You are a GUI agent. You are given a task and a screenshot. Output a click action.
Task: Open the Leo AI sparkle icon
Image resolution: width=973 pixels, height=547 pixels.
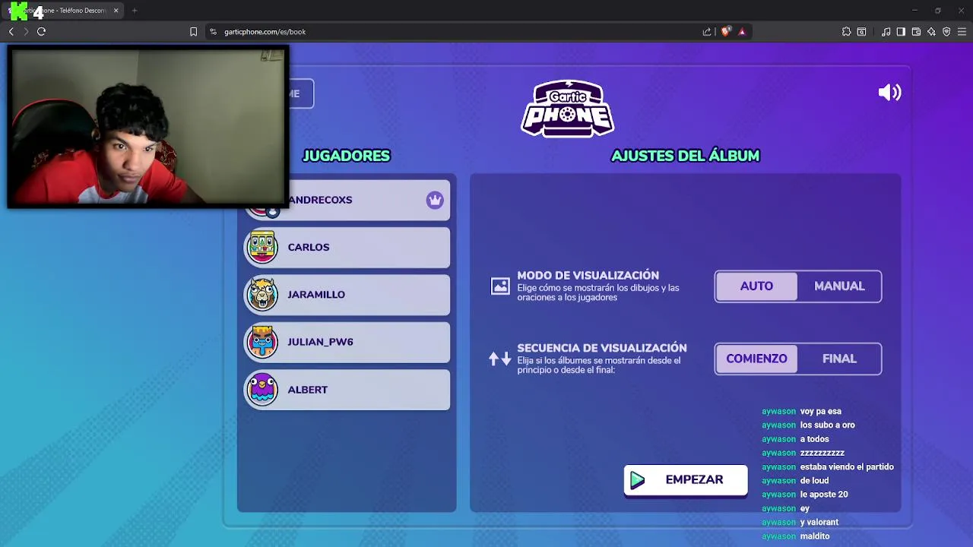931,32
